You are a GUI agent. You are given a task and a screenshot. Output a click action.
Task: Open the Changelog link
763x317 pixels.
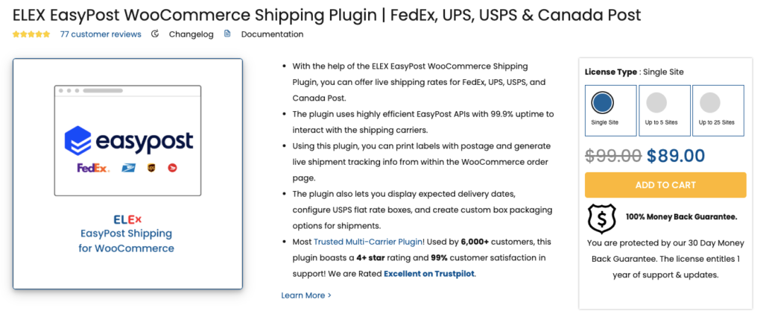click(189, 34)
